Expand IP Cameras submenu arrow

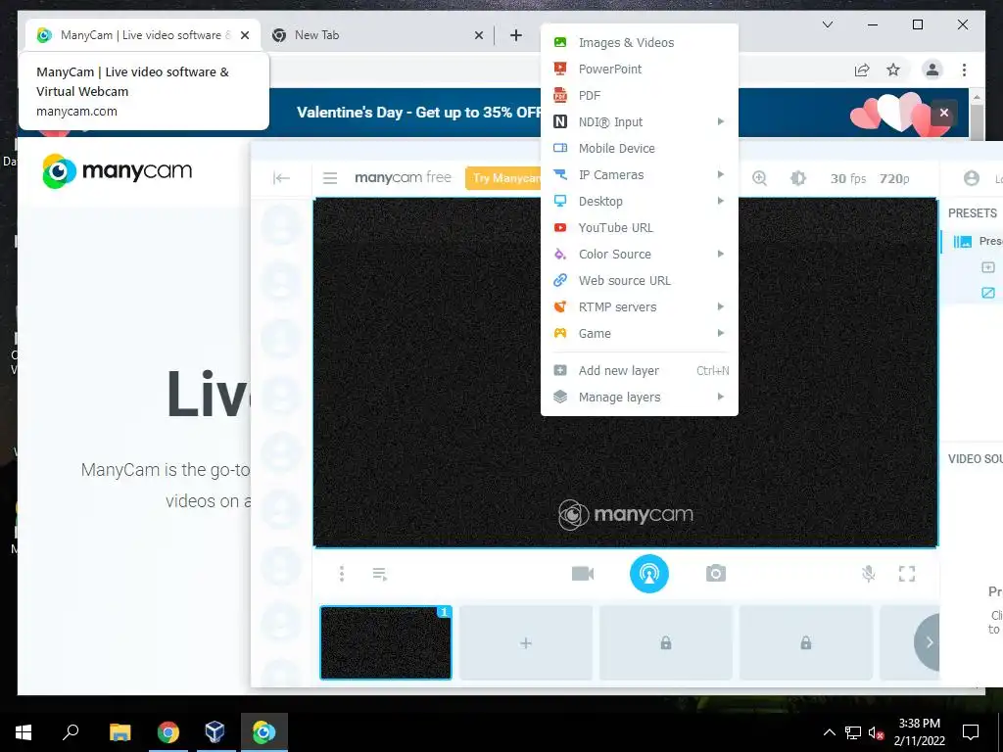click(721, 174)
